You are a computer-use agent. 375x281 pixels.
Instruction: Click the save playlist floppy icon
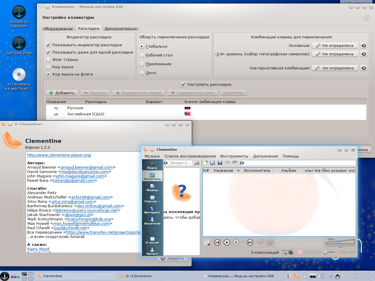pos(220,162)
